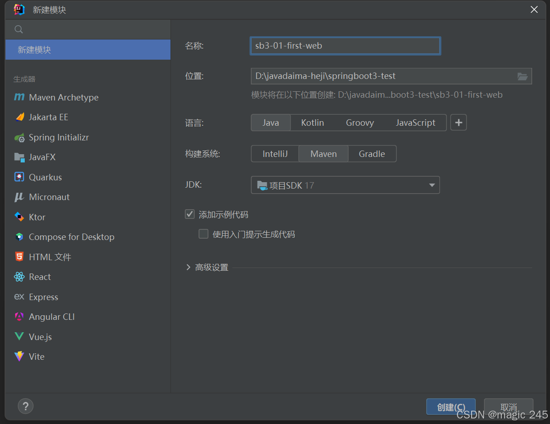Select the Express entry text

click(x=44, y=297)
